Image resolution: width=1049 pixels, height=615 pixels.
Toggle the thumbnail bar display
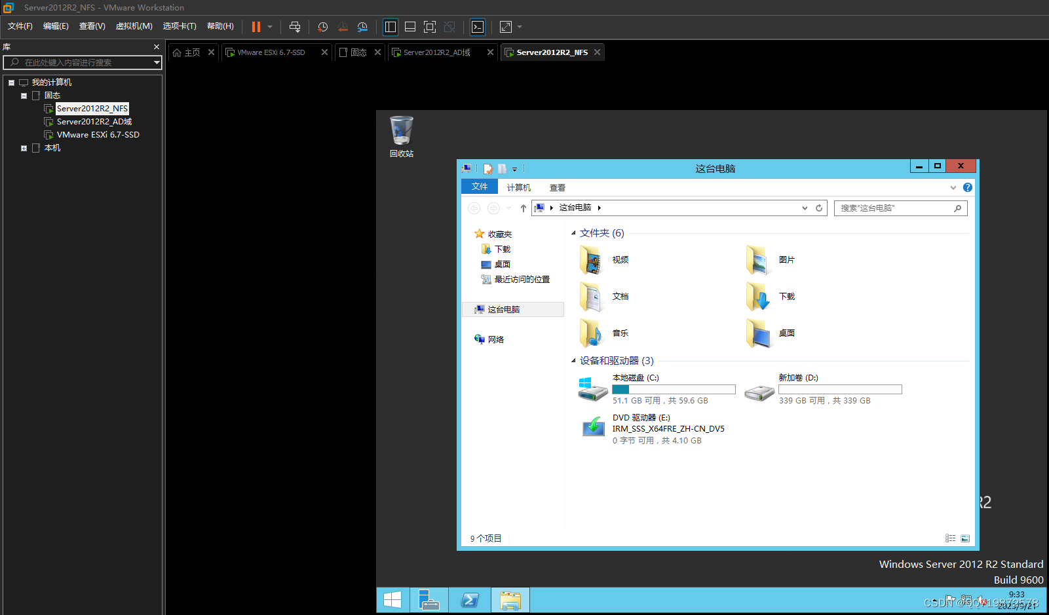410,27
